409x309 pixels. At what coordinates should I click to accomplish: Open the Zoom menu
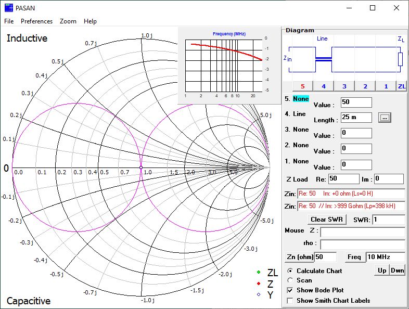point(68,21)
